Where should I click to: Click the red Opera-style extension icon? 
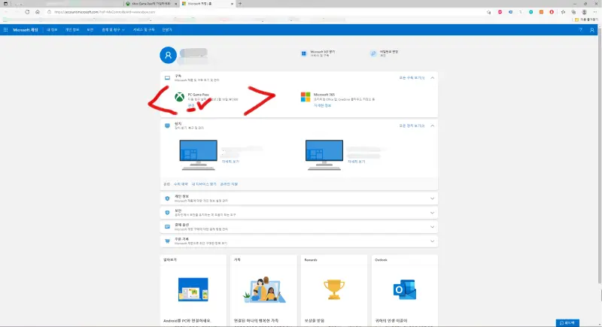click(x=552, y=12)
